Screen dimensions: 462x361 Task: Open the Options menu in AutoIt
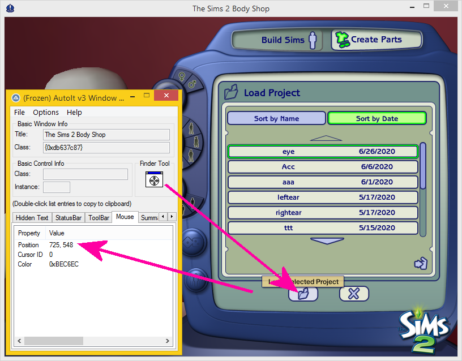46,113
